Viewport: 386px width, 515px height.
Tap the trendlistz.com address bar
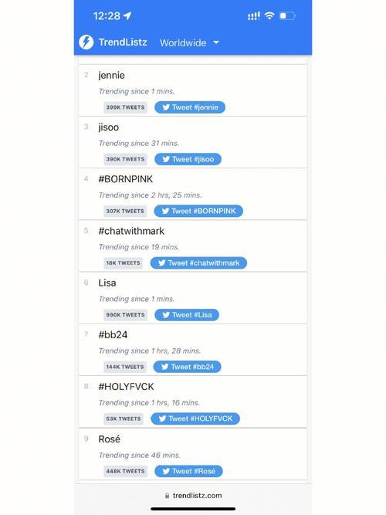(x=193, y=495)
